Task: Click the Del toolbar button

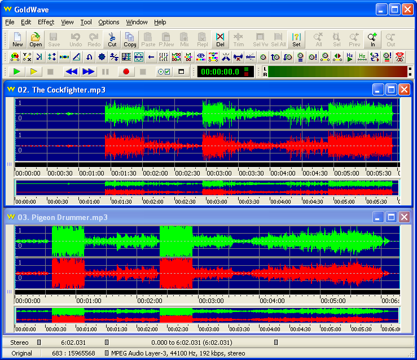Action: pyautogui.click(x=220, y=39)
